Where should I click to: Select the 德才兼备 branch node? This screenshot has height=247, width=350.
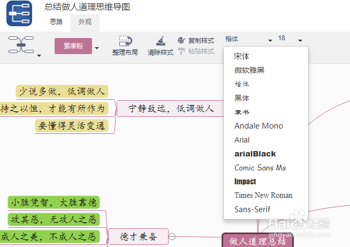[138, 236]
